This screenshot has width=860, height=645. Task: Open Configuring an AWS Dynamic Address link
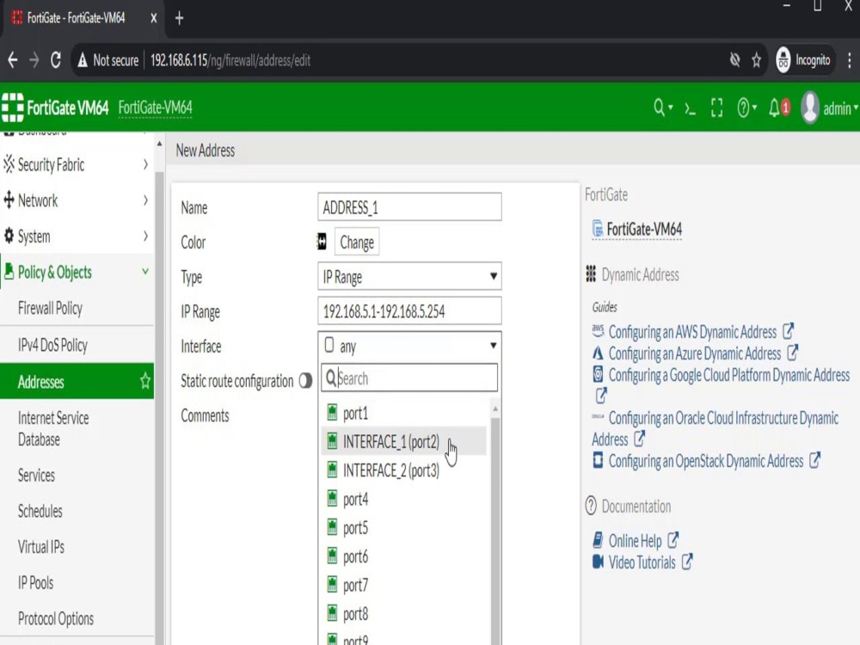click(692, 332)
